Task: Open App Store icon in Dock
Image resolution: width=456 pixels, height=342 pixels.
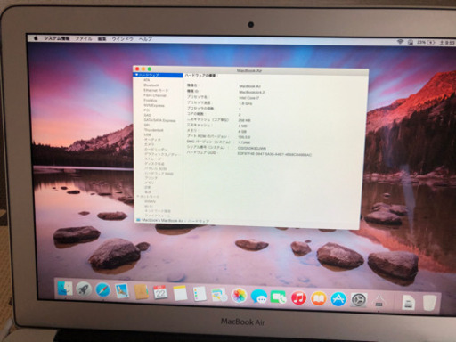Action: coord(338,299)
